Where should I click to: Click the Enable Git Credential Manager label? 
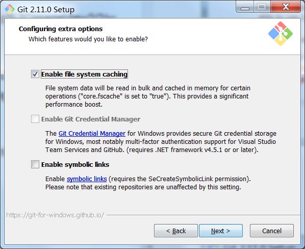pos(91,119)
